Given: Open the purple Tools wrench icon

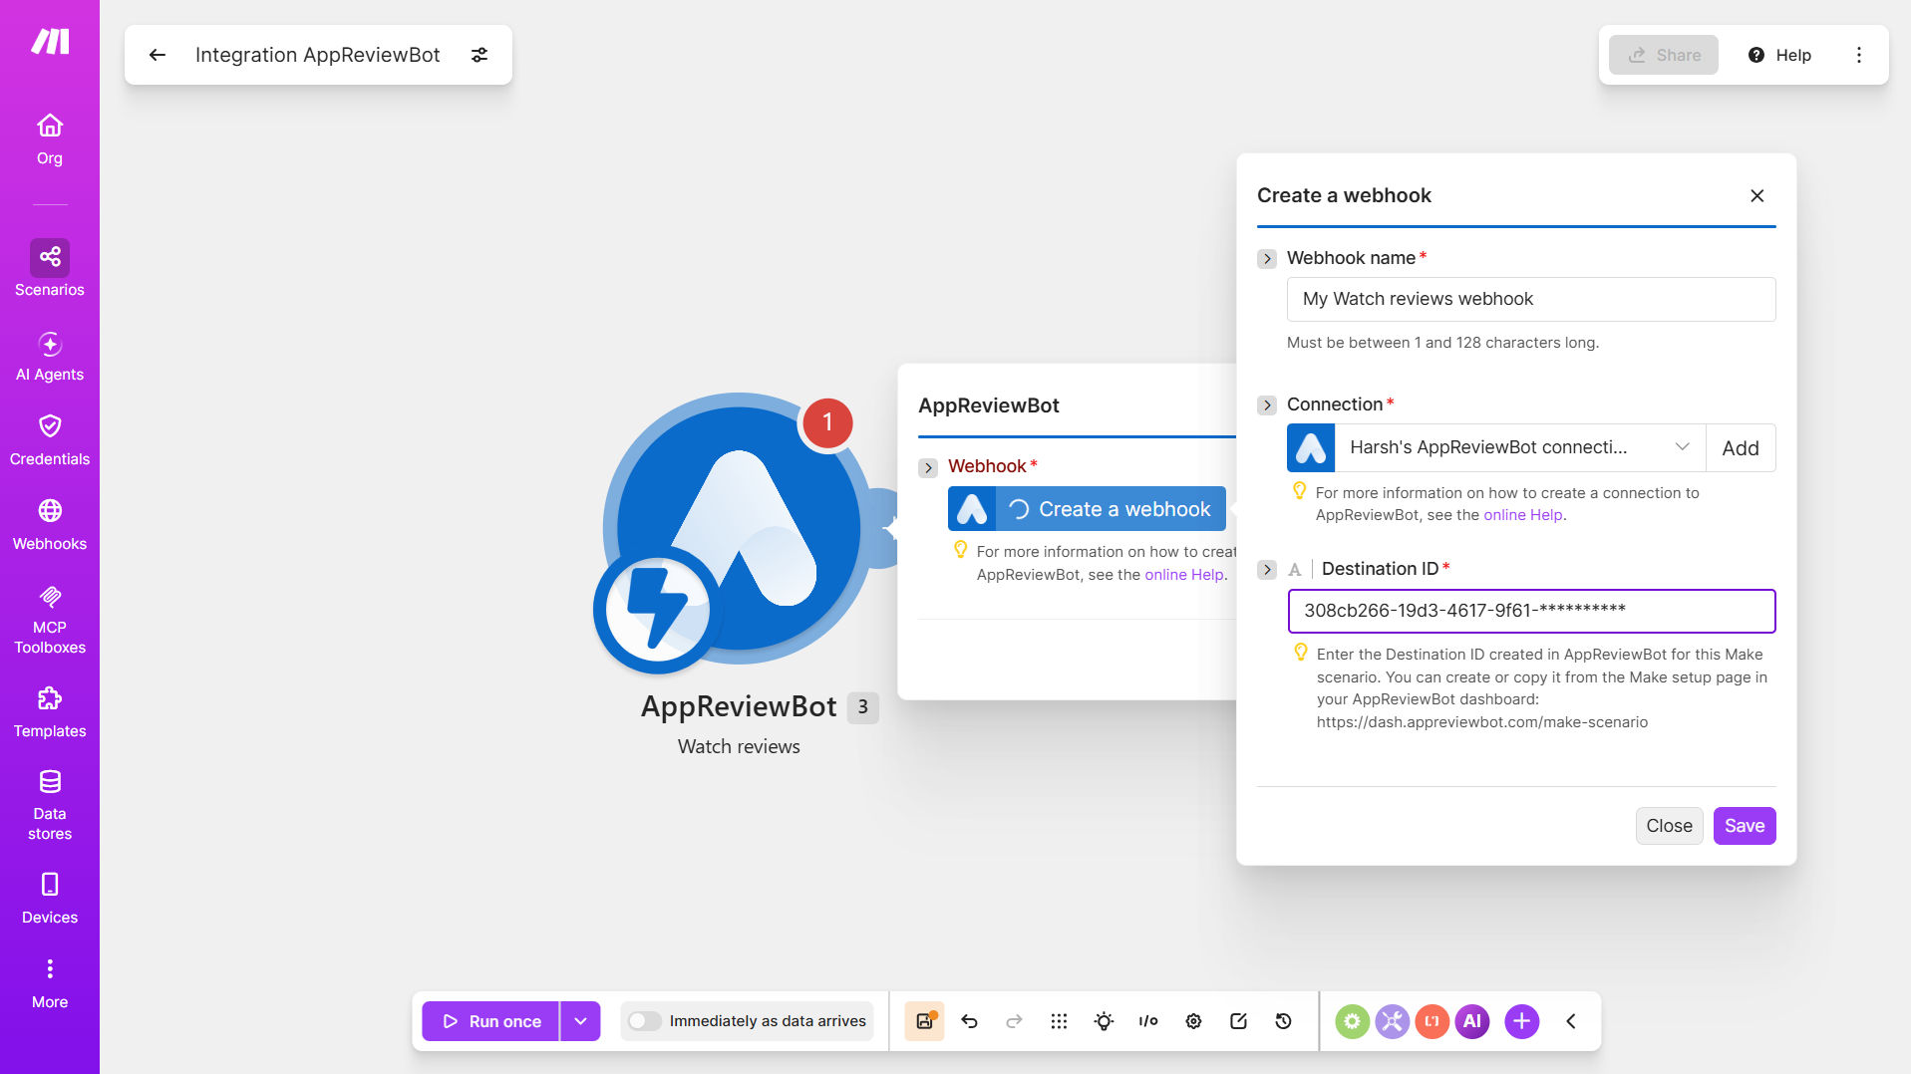Looking at the screenshot, I should [1392, 1021].
